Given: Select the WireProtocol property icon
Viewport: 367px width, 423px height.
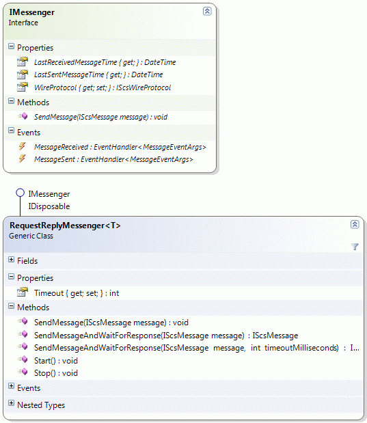Looking at the screenshot, I should click(x=23, y=87).
